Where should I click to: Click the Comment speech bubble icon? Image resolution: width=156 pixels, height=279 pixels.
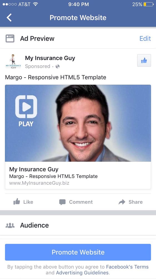pos(62,202)
